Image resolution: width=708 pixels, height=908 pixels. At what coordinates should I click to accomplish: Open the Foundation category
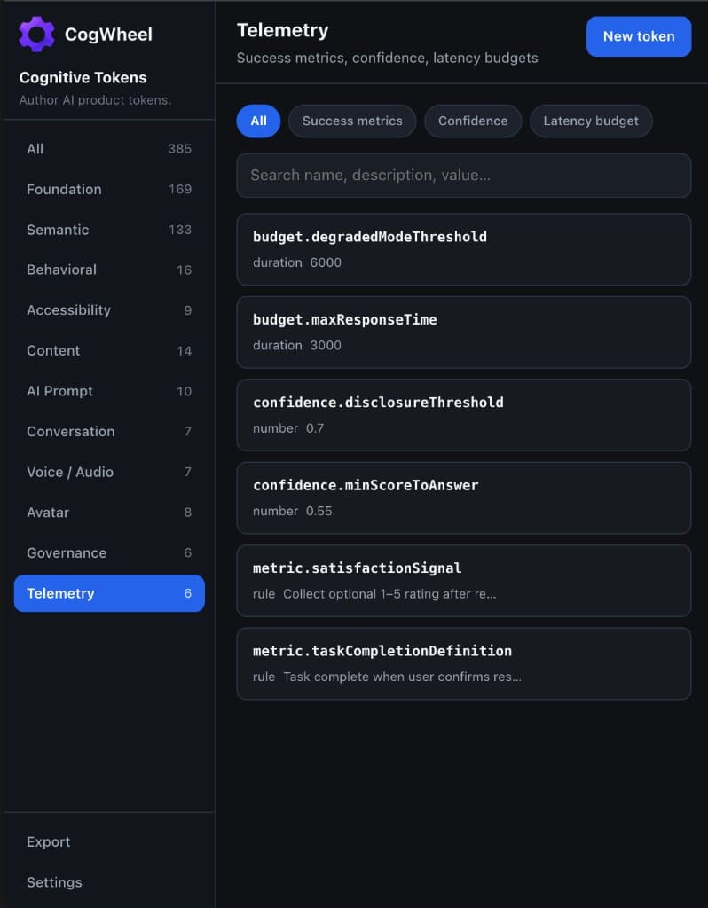tap(109, 190)
